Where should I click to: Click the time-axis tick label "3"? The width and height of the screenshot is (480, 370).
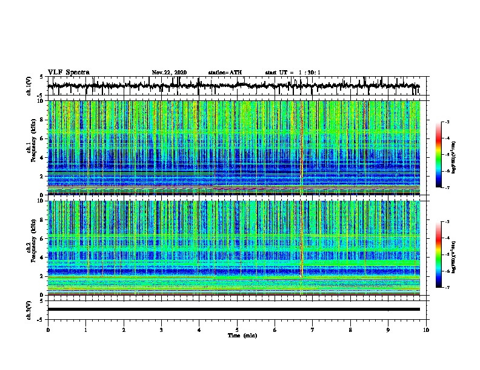click(x=161, y=330)
